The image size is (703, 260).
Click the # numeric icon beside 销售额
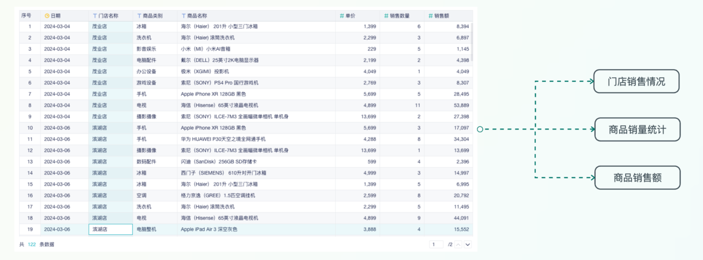(x=431, y=16)
